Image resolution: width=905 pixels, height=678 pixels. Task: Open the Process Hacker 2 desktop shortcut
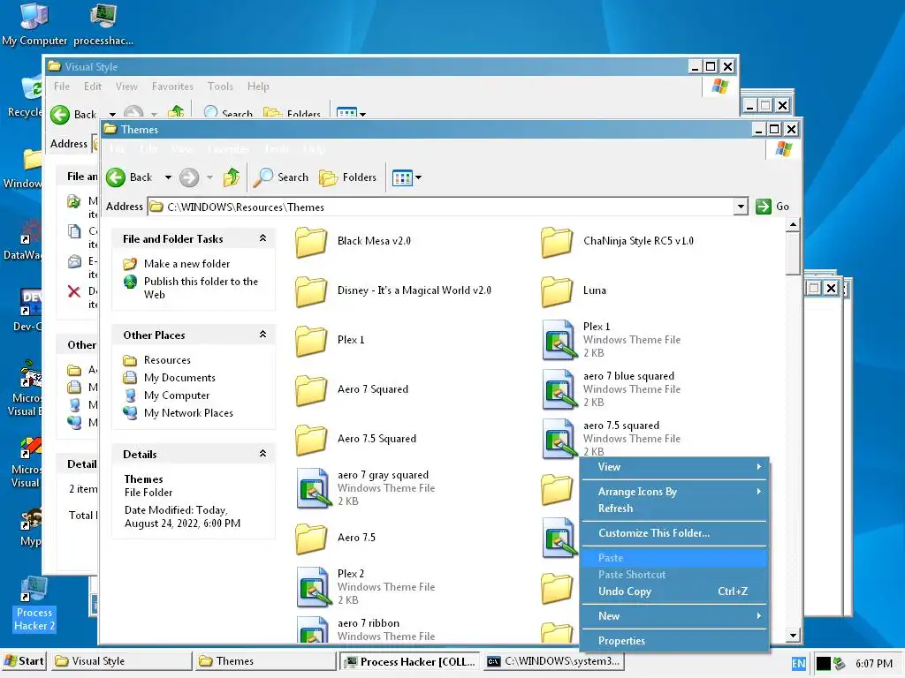34,604
